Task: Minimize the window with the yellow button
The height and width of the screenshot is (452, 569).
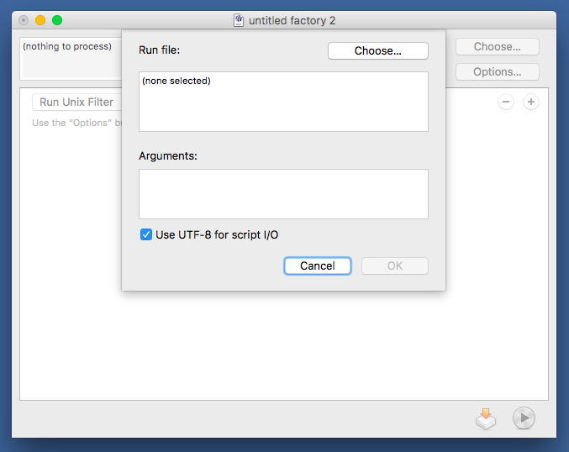Action: coord(40,20)
